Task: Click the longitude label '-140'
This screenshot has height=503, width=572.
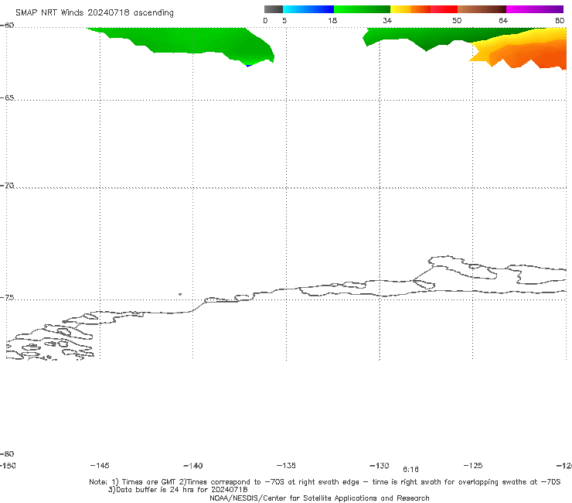Action: [x=193, y=466]
